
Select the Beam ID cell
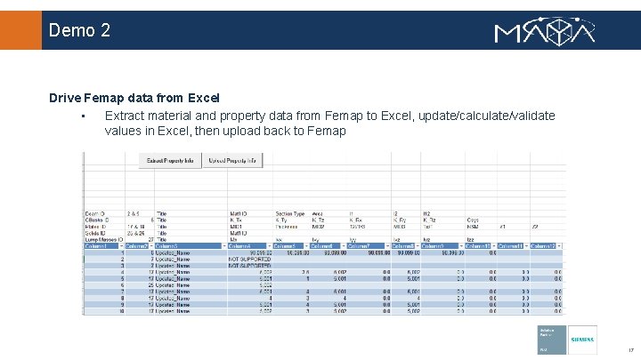[x=104, y=213]
